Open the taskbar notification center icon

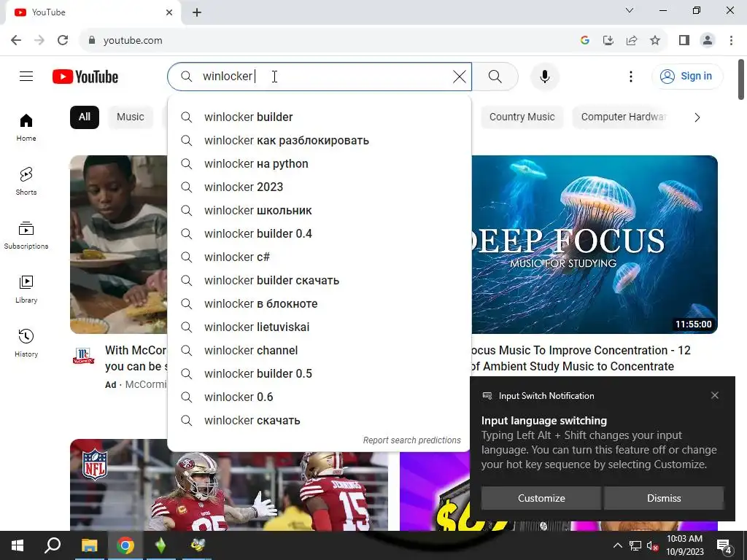coord(724,546)
